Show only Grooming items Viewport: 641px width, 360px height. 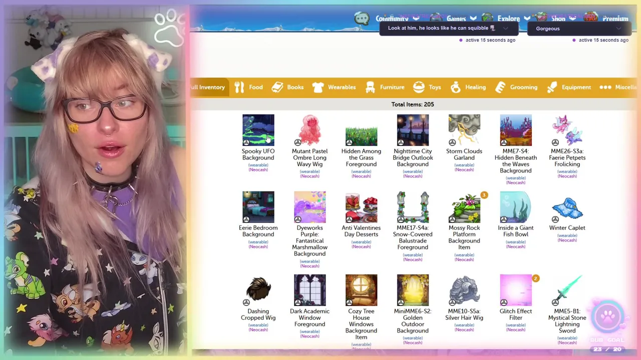point(516,87)
